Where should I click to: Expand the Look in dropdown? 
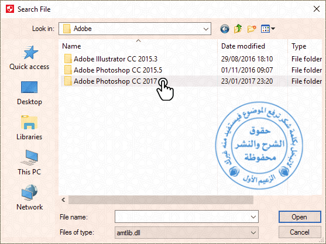pyautogui.click(x=206, y=29)
